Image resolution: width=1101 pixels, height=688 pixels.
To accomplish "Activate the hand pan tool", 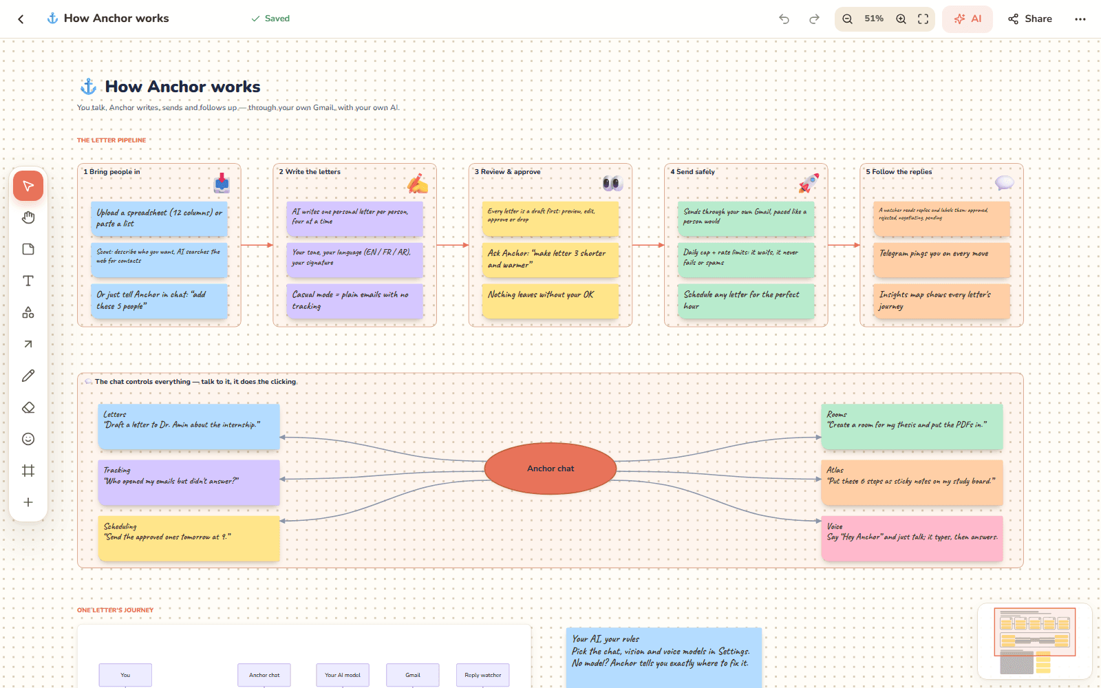I will pos(28,217).
